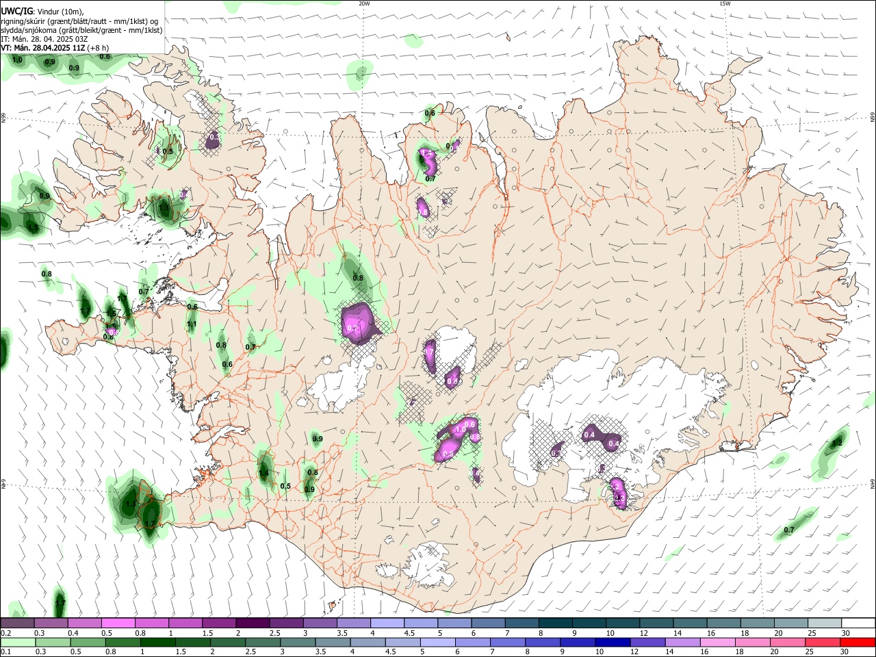Click the '15W' longitude label
The height and width of the screenshot is (657, 876).
tap(724, 3)
